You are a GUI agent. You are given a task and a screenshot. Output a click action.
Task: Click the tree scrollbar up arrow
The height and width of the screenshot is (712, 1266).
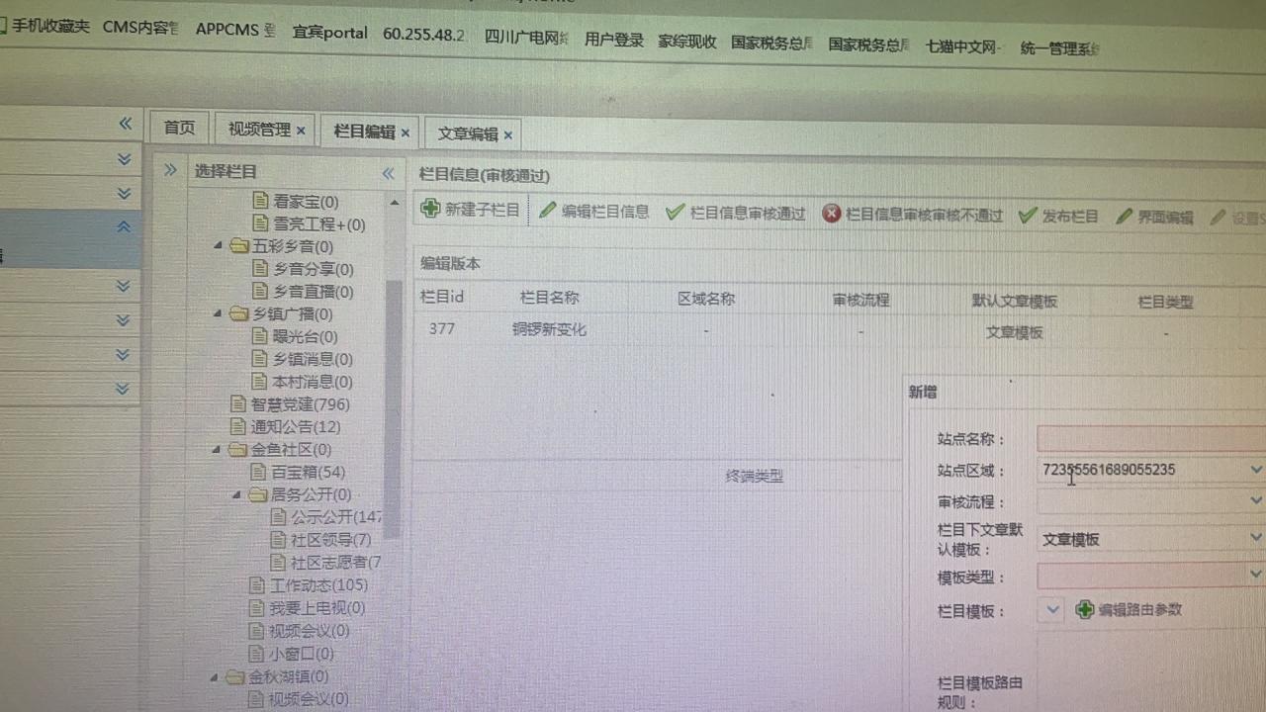tap(395, 203)
